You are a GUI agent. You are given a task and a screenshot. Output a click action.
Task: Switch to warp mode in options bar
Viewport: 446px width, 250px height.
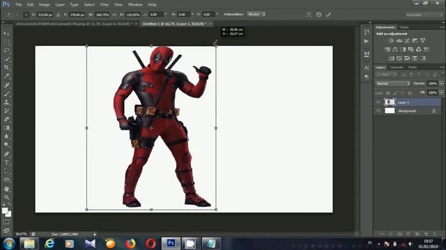(x=309, y=15)
